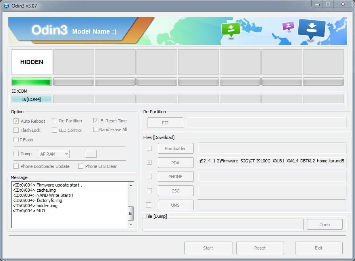This screenshot has height=261, width=355.
Task: Tick the checkbox beside UMS
Action: tap(148, 205)
